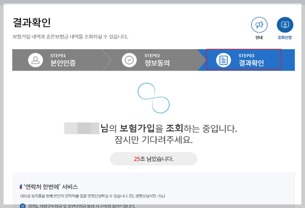Viewport: 305px width, 208px height.
Task: Click the blurred name placeholder
Action: 82,128
